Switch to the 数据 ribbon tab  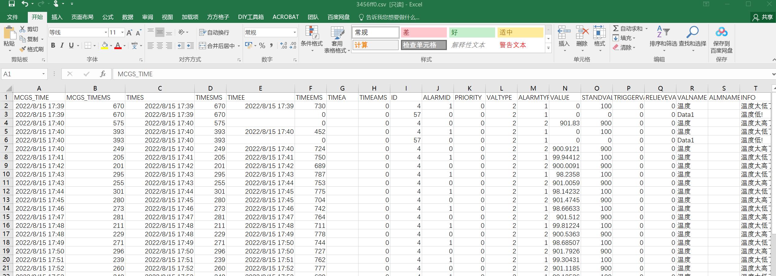tap(128, 17)
